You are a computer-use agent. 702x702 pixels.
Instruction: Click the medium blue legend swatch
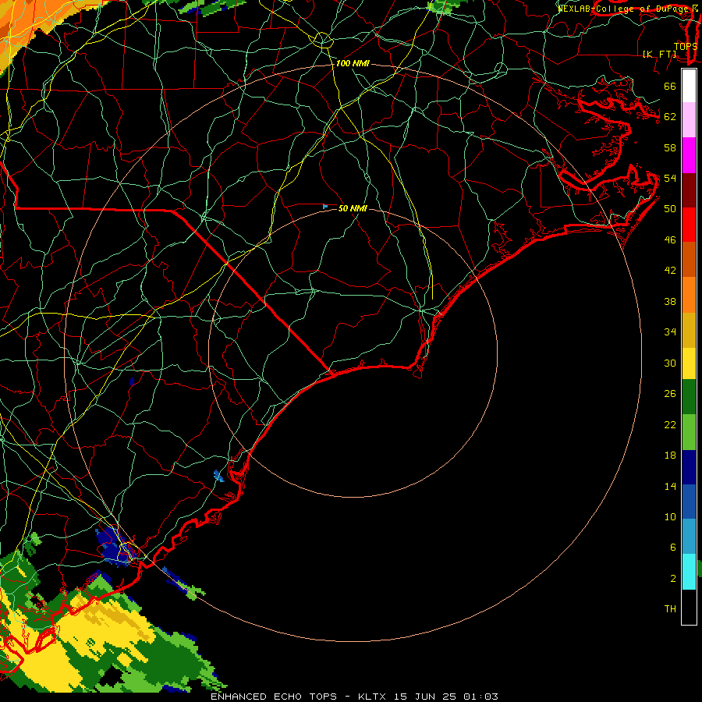[x=689, y=502]
